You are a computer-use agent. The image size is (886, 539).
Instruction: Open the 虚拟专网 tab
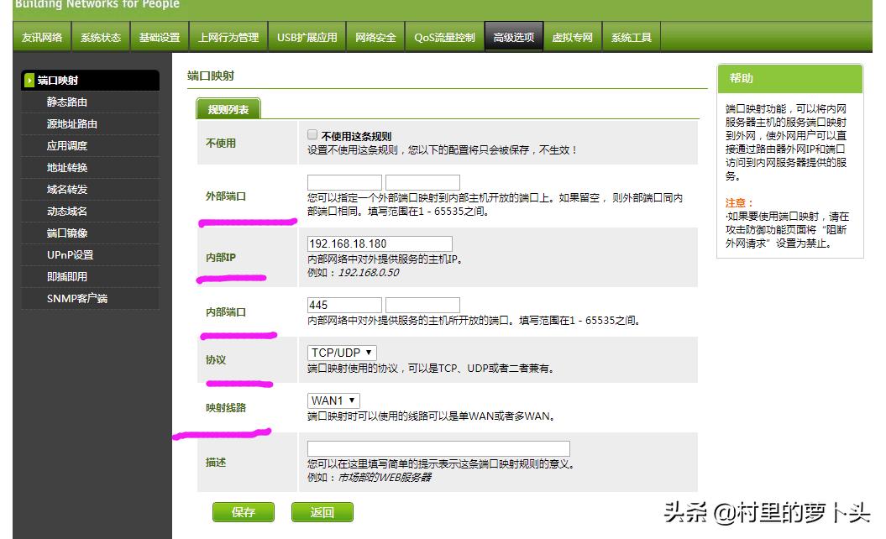(x=574, y=36)
